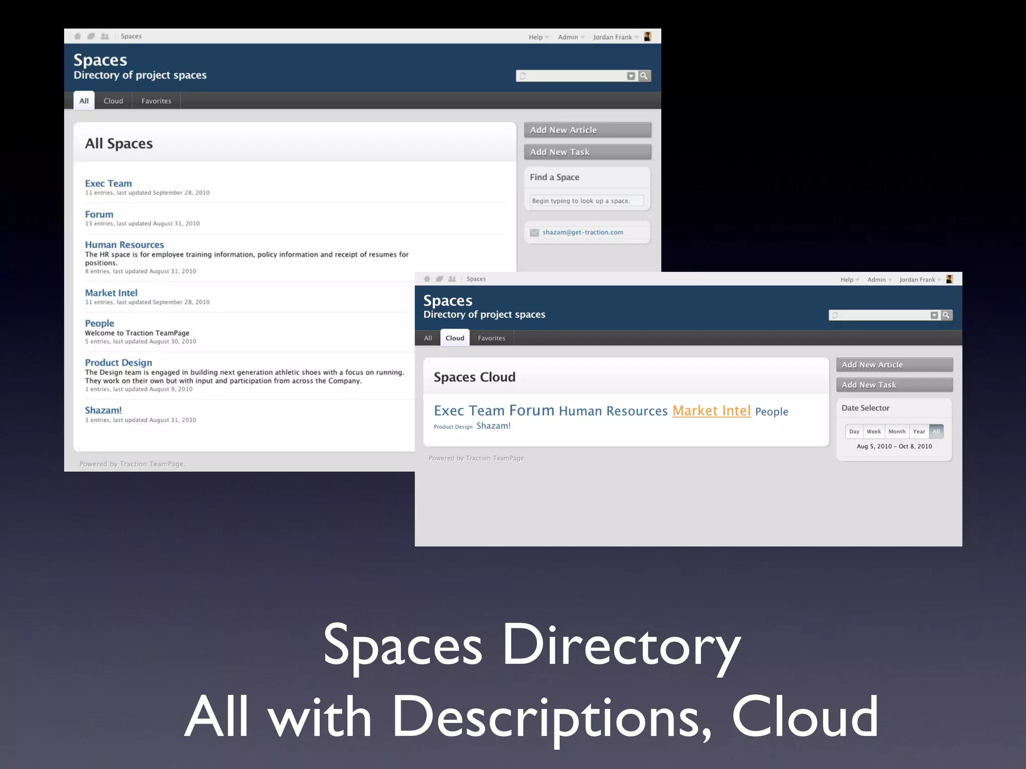The height and width of the screenshot is (769, 1026).
Task: Click tag icon in back window toolbar
Action: pos(91,36)
